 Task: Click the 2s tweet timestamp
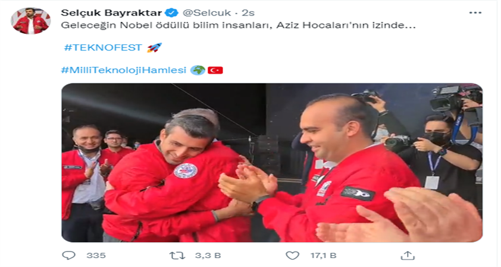(248, 12)
